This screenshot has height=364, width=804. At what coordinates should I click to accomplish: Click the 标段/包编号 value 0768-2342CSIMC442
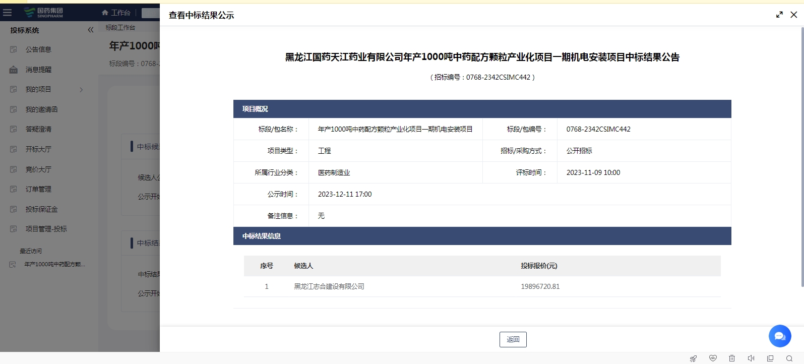point(598,129)
